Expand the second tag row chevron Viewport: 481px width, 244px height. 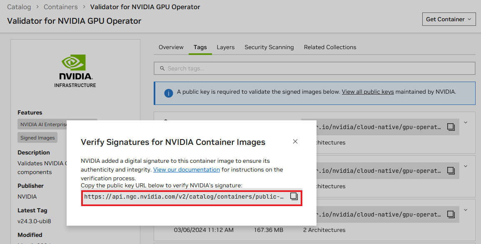tap(466, 166)
